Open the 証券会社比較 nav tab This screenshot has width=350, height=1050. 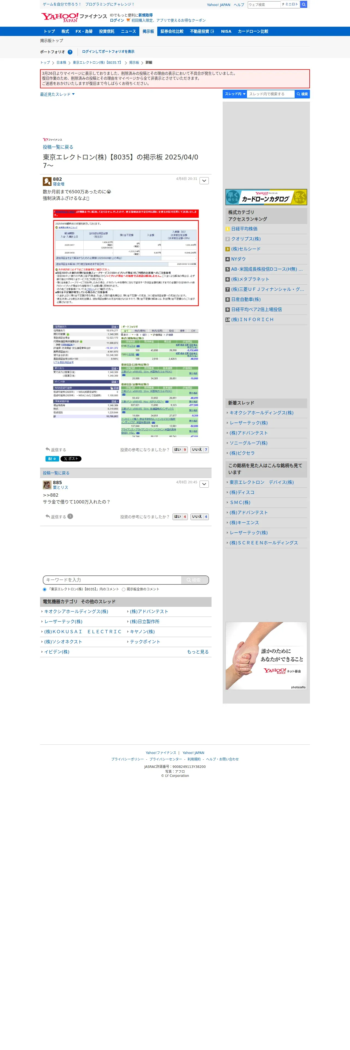coord(172,31)
